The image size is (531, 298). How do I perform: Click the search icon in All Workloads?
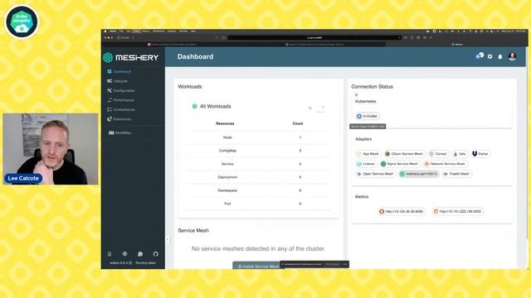point(309,108)
